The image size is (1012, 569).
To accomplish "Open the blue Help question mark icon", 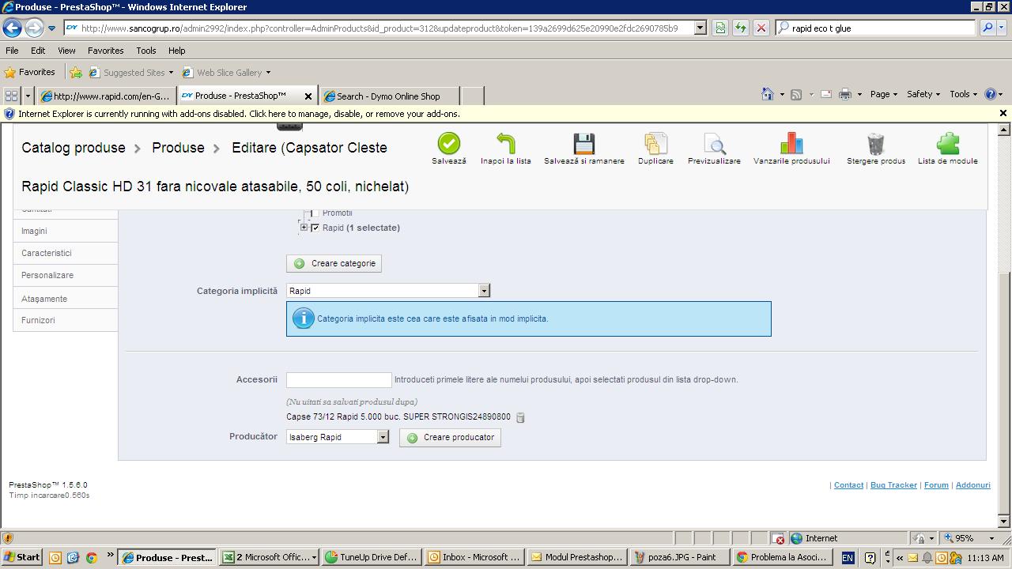I will tap(990, 94).
